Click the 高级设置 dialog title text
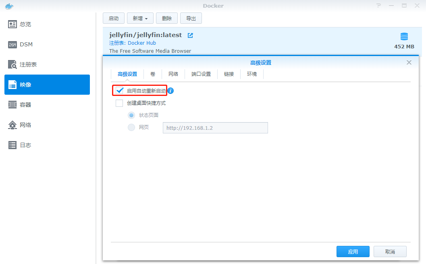The height and width of the screenshot is (264, 426). (x=261, y=63)
